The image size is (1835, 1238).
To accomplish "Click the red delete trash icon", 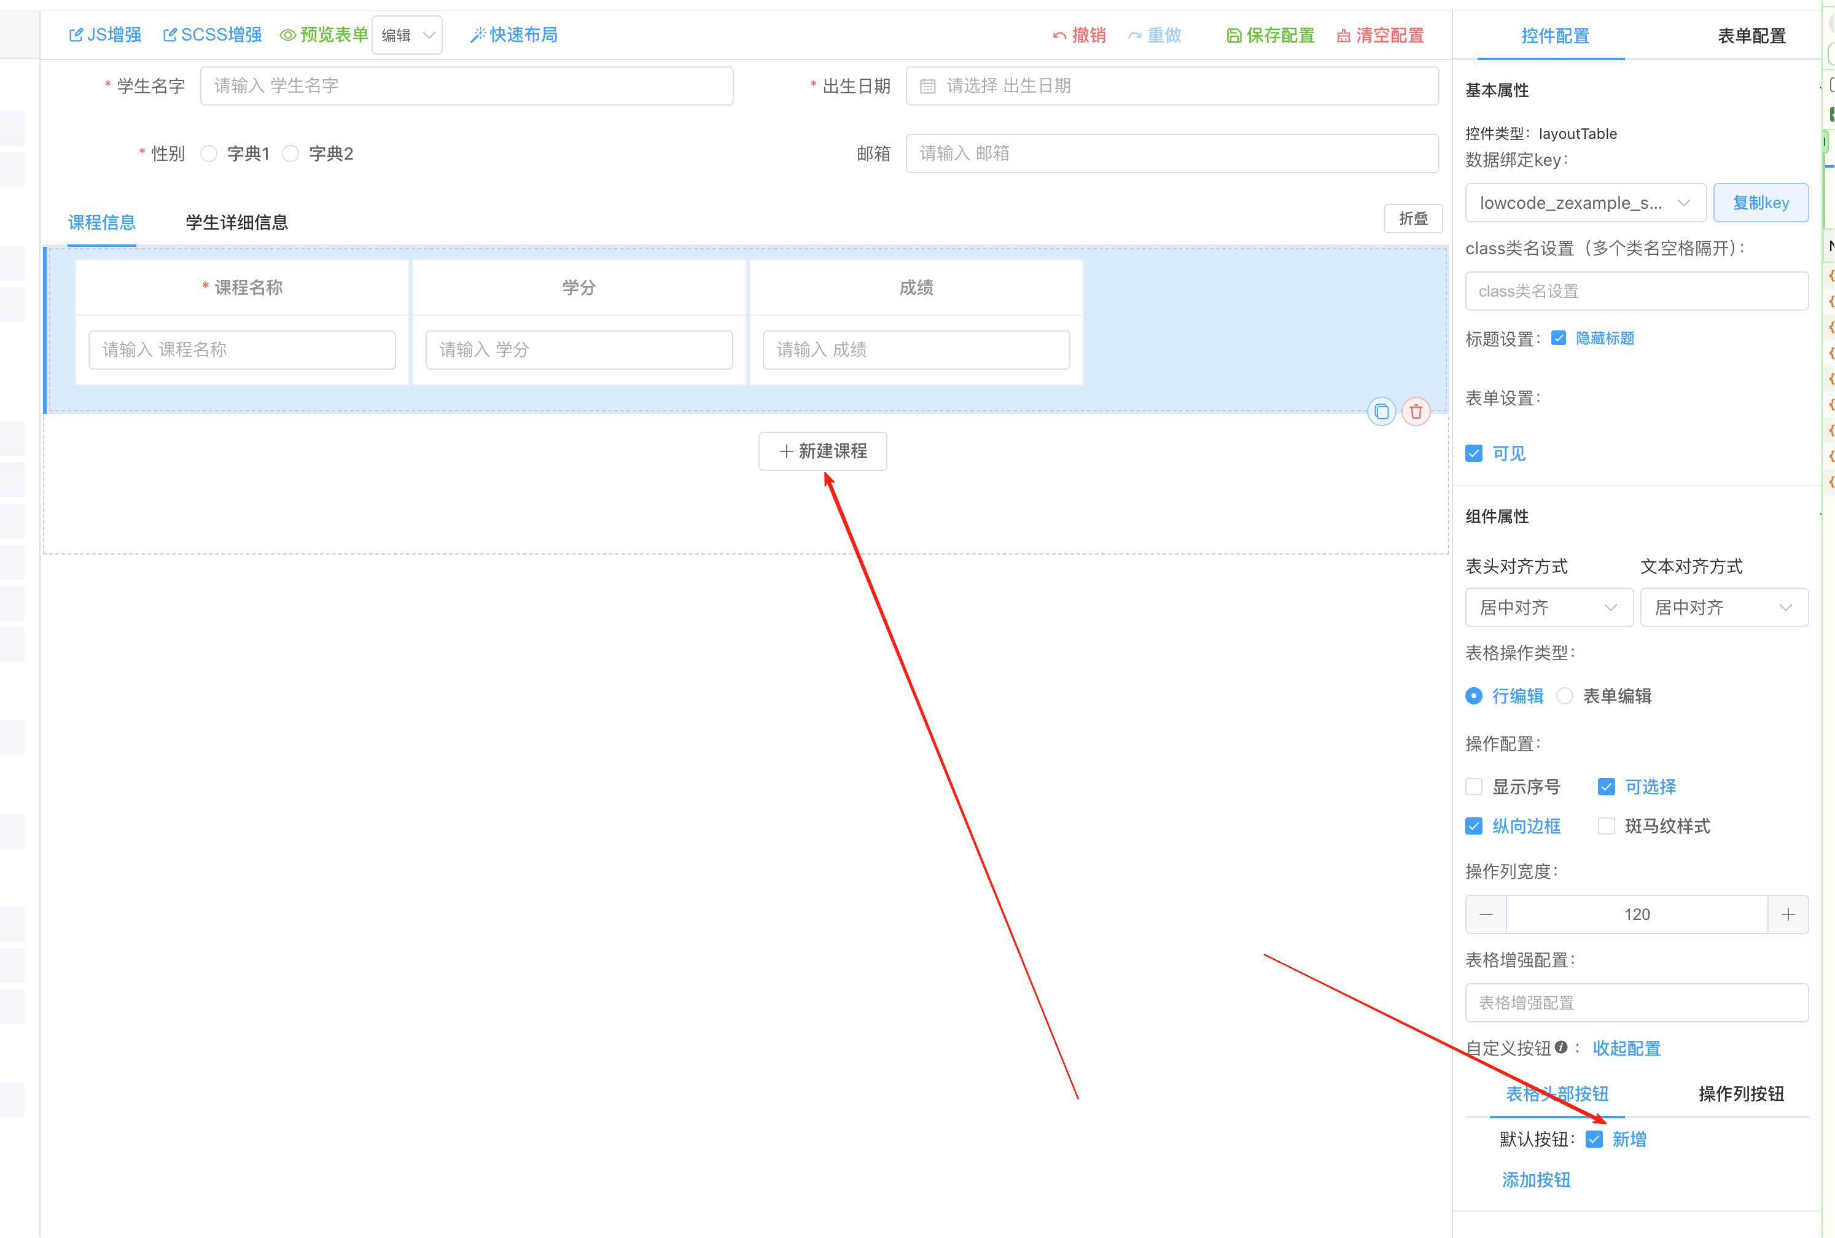I will pyautogui.click(x=1416, y=411).
